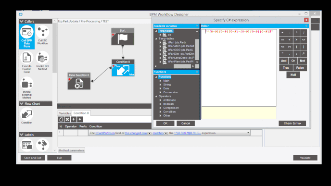
Task: Insert the equals (==) operator
Action: pos(282,39)
